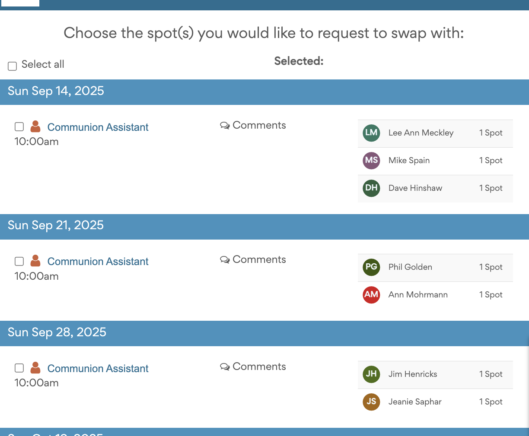Click the Sun Sep 21, 2025 date header
The height and width of the screenshot is (436, 529).
point(264,227)
